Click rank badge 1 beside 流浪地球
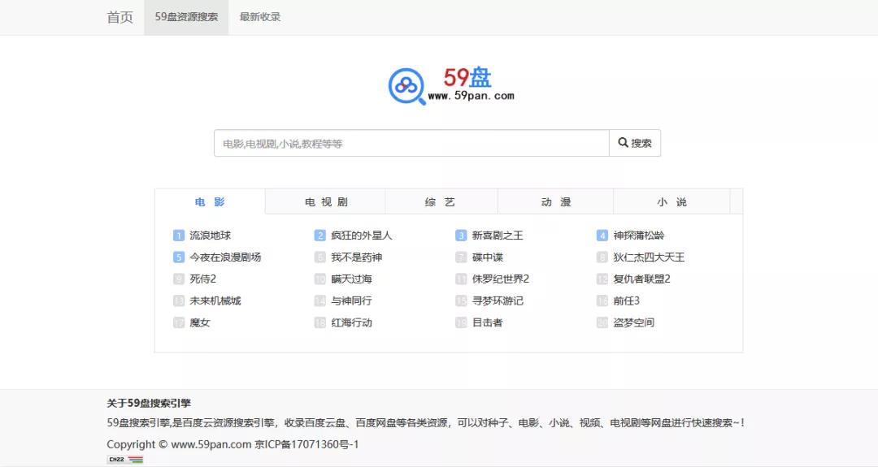878x467 pixels. [179, 236]
